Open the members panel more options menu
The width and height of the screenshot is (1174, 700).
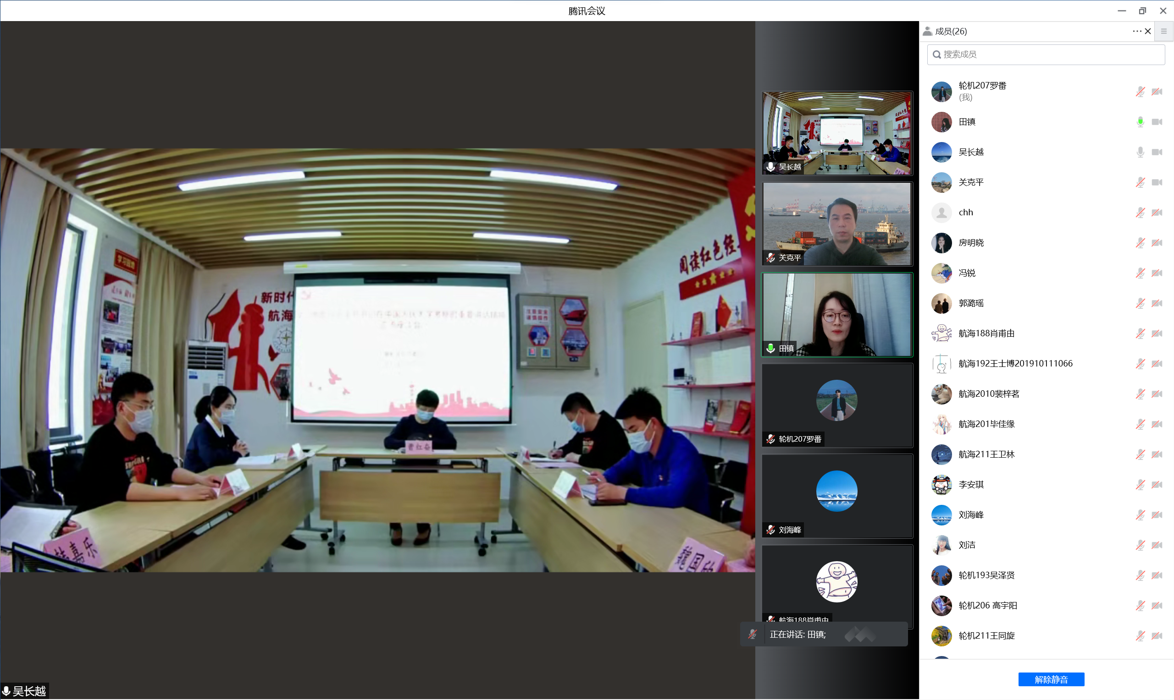[1136, 31]
